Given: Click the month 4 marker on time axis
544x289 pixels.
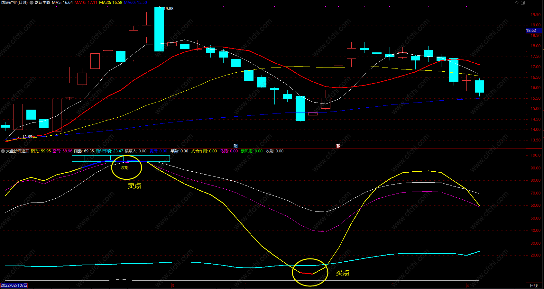Looking at the screenshot, I should 467,285.
